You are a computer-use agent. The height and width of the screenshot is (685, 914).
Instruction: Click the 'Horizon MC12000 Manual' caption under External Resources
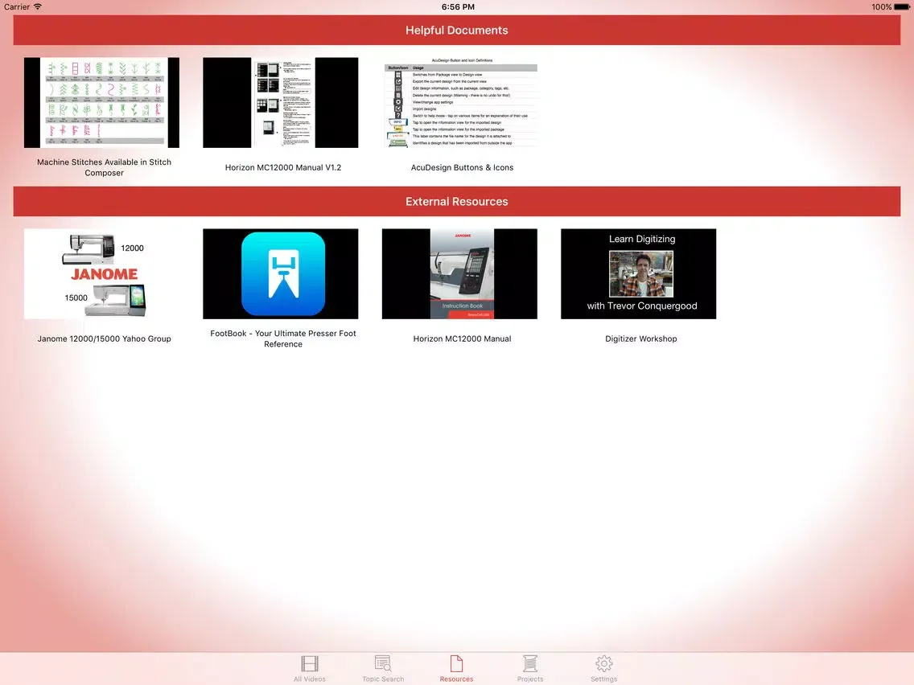463,338
